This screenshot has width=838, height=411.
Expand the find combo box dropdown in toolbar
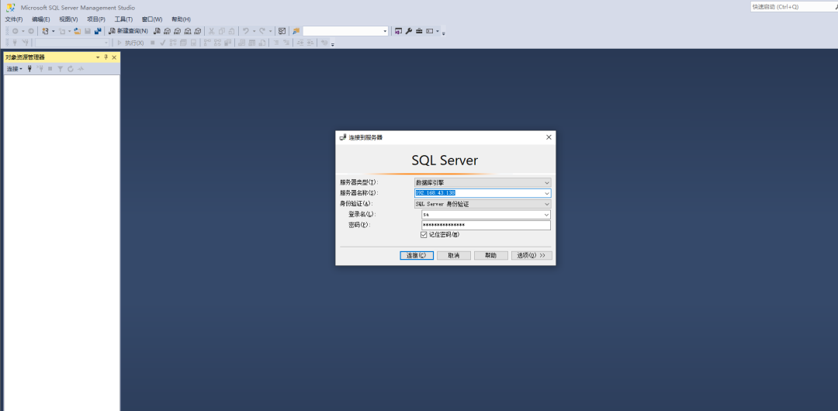[x=385, y=31]
